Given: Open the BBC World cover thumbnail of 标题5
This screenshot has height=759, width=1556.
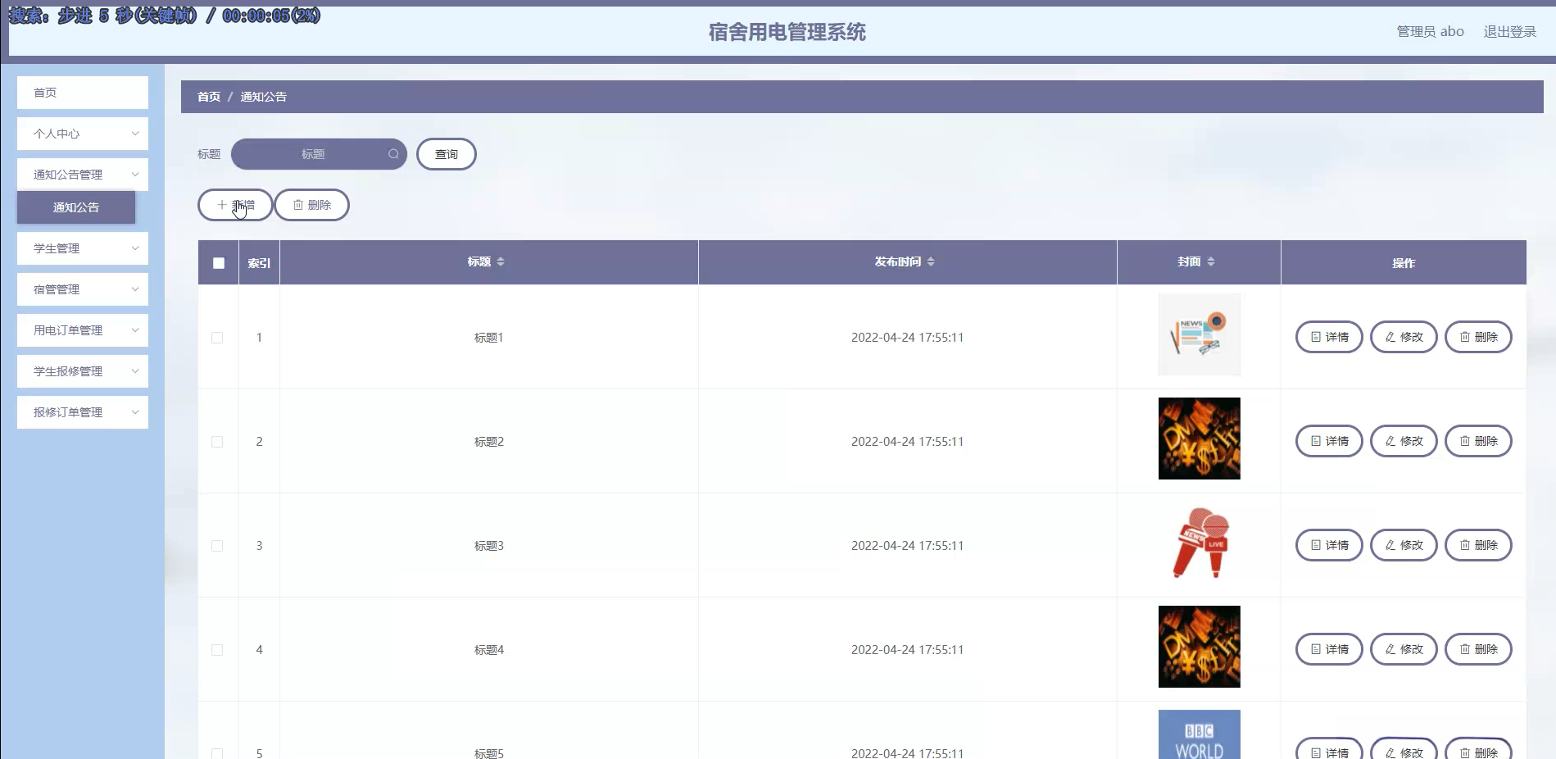Looking at the screenshot, I should [x=1200, y=734].
